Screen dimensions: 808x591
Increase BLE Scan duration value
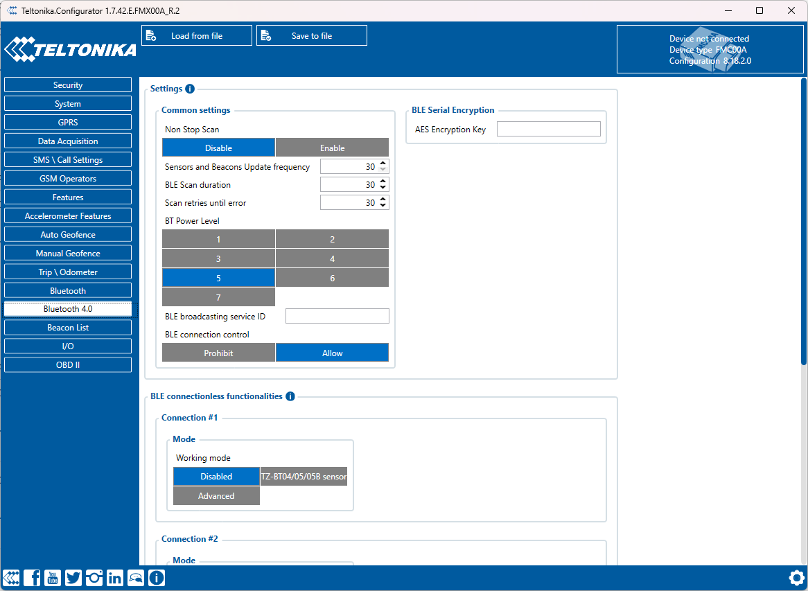(383, 182)
